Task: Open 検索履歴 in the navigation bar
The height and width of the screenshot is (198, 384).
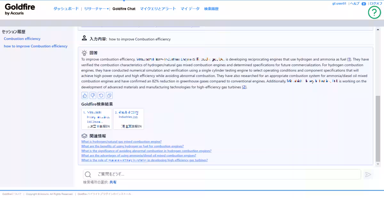Action: pos(212,9)
